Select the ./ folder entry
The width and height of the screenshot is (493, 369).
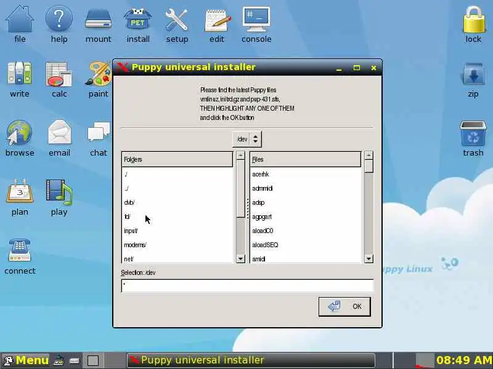click(177, 174)
